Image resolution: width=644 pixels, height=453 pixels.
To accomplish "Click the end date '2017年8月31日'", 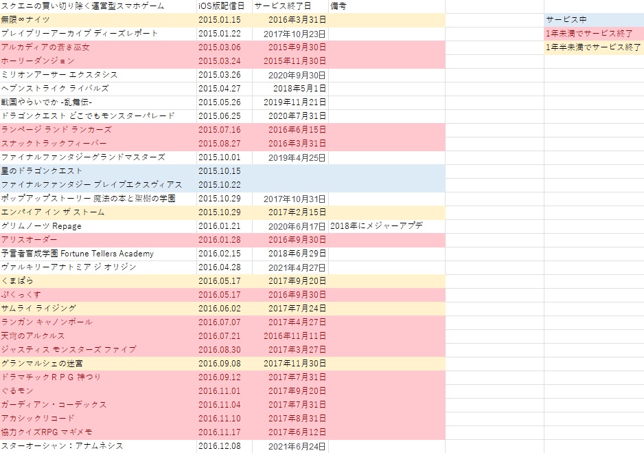I will pos(290,419).
